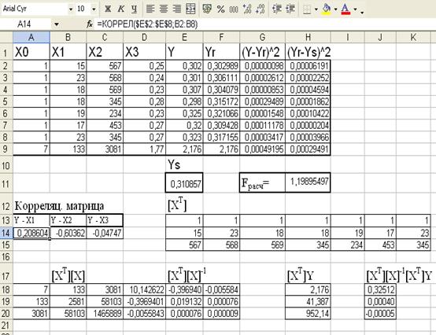
Task: Apply yellow fill color bucket
Action: point(327,9)
